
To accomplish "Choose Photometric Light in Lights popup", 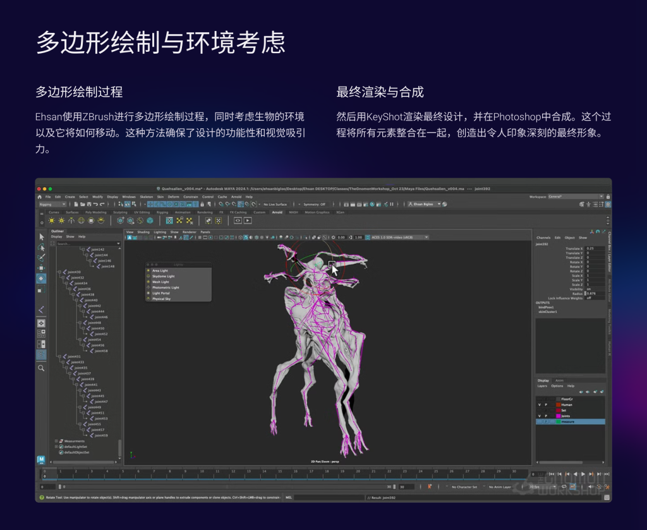I will [179, 287].
